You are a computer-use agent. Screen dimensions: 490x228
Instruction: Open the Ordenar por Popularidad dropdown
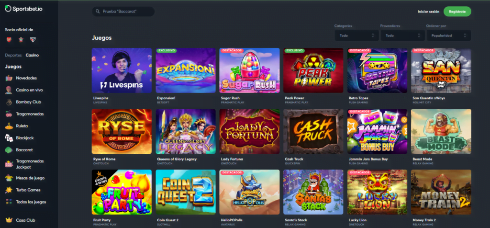coord(449,35)
